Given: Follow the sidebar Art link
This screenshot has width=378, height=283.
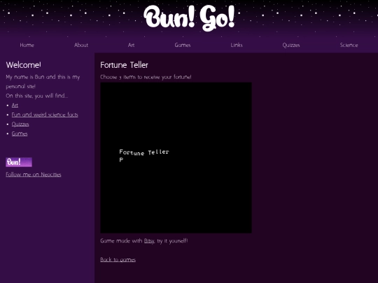Looking at the screenshot, I should (15, 105).
